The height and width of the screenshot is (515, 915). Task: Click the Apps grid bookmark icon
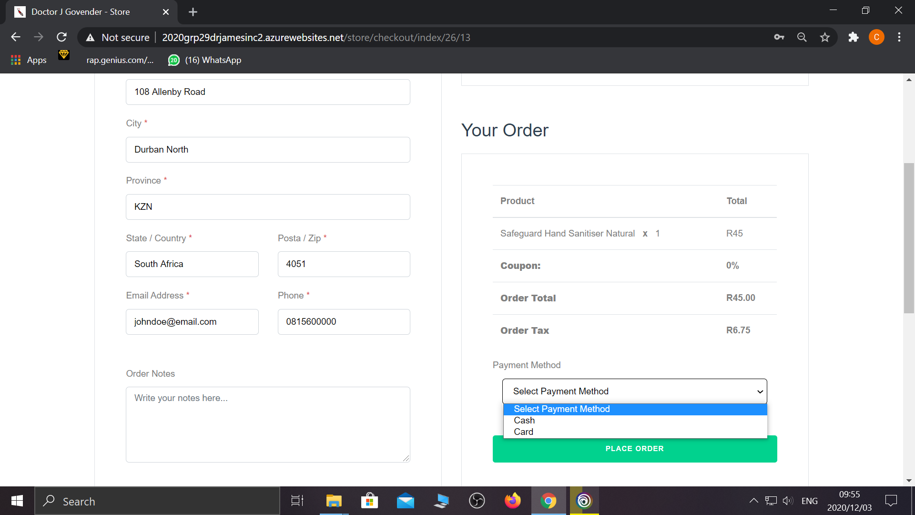pyautogui.click(x=16, y=60)
